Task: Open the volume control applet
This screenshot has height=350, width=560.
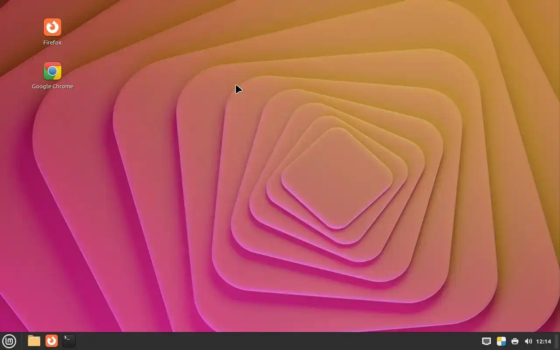Action: [528, 341]
